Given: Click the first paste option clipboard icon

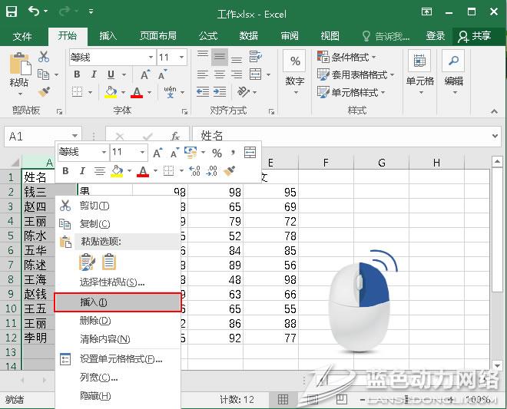Looking at the screenshot, I should [88, 262].
